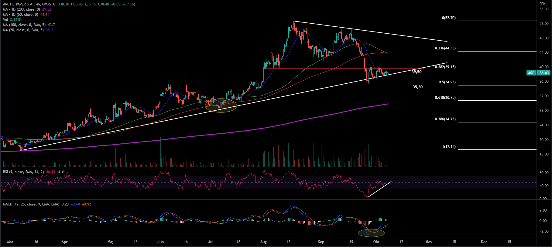Viewport: 552px width, 247px height.
Task: Select the 0(52.70) Fibonacci level label
Action: pyautogui.click(x=448, y=18)
